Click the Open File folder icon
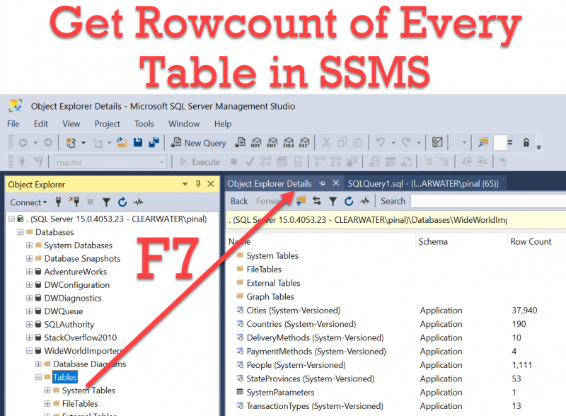The width and height of the screenshot is (566, 416). tap(122, 143)
